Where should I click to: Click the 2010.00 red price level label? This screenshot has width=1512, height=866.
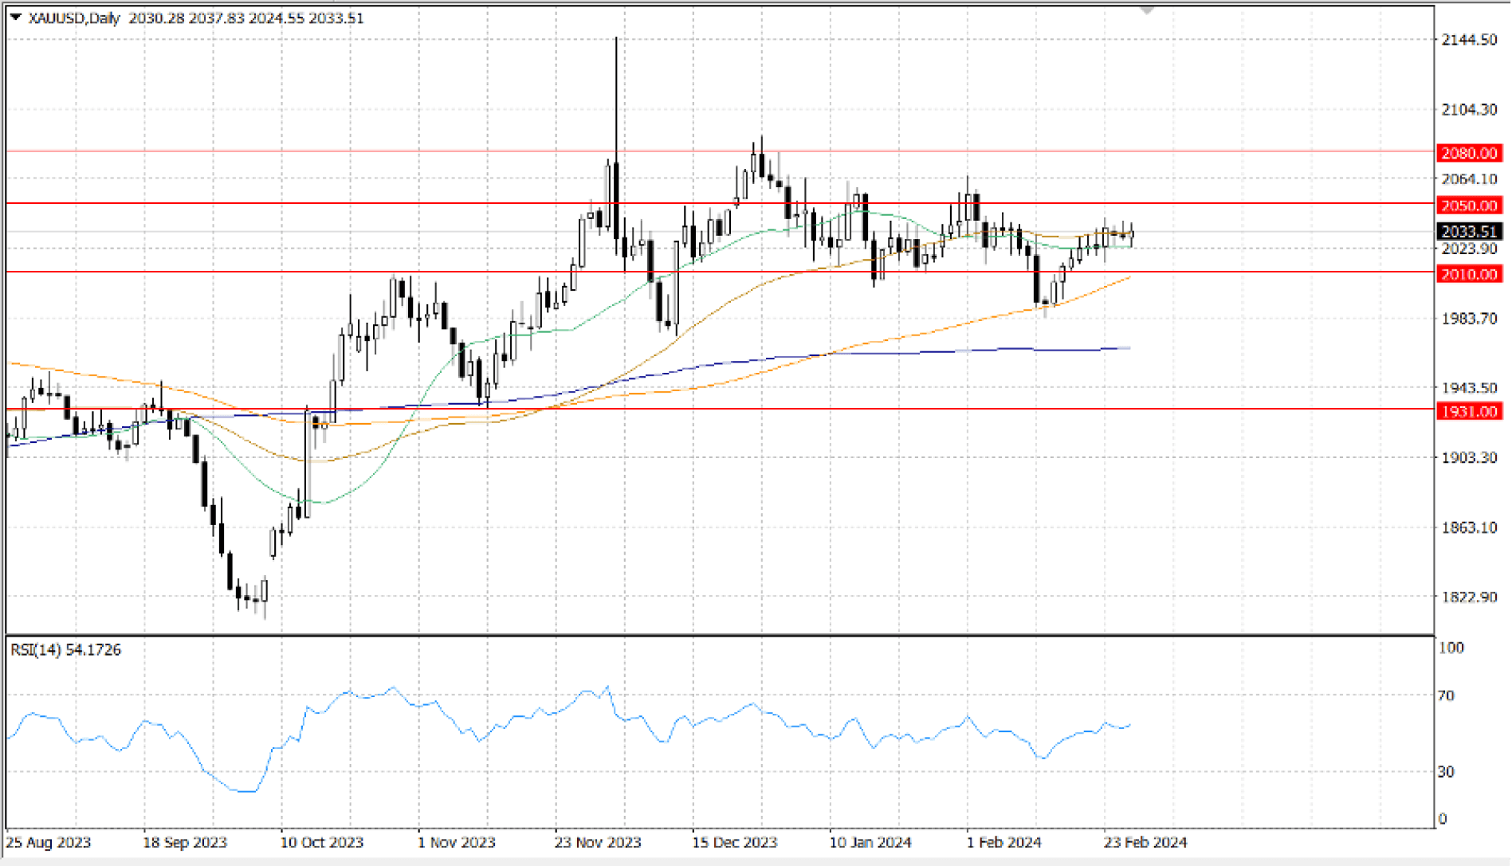tap(1470, 274)
